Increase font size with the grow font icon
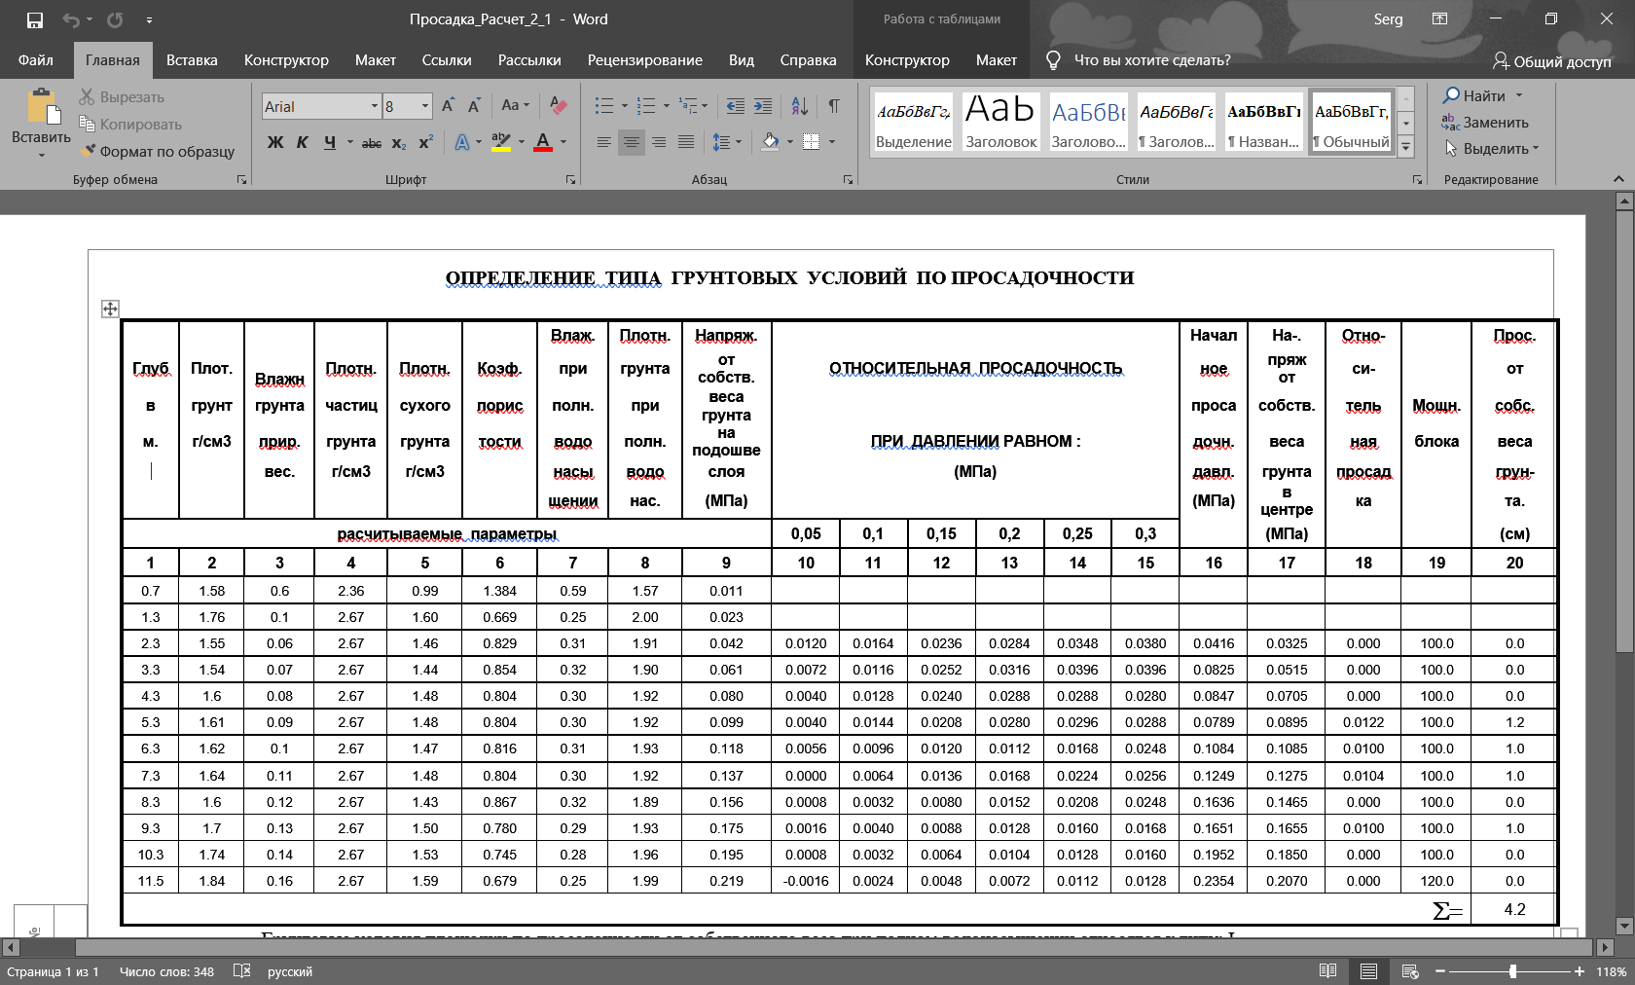The image size is (1635, 985). [448, 106]
